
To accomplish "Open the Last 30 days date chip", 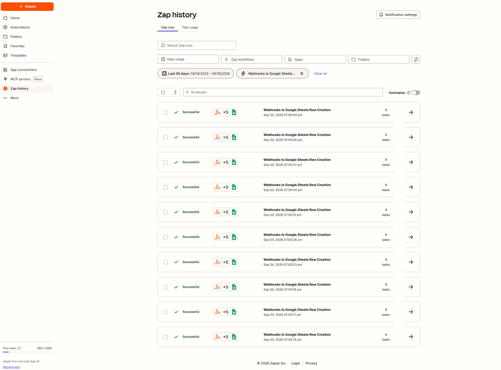I will click(196, 73).
